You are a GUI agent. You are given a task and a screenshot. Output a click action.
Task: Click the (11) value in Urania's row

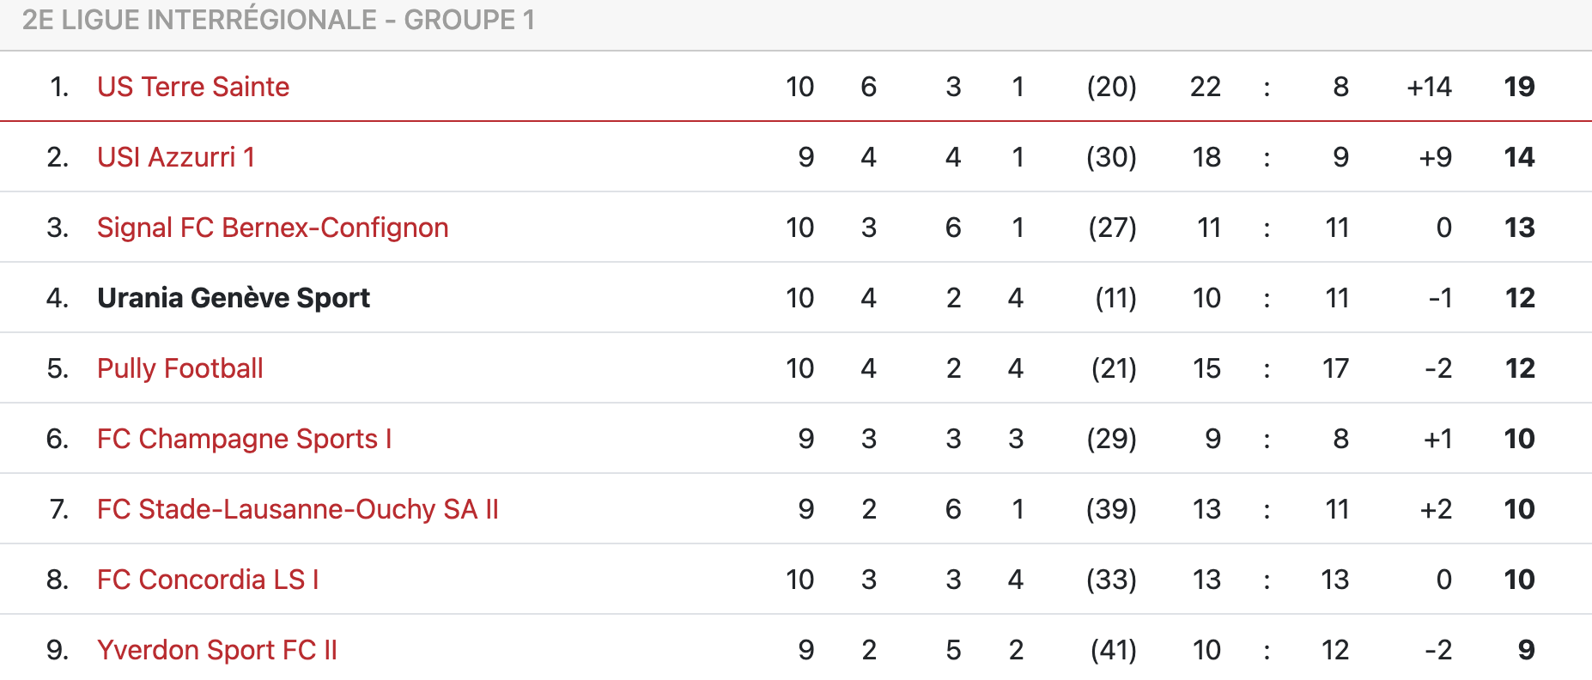tap(1115, 298)
